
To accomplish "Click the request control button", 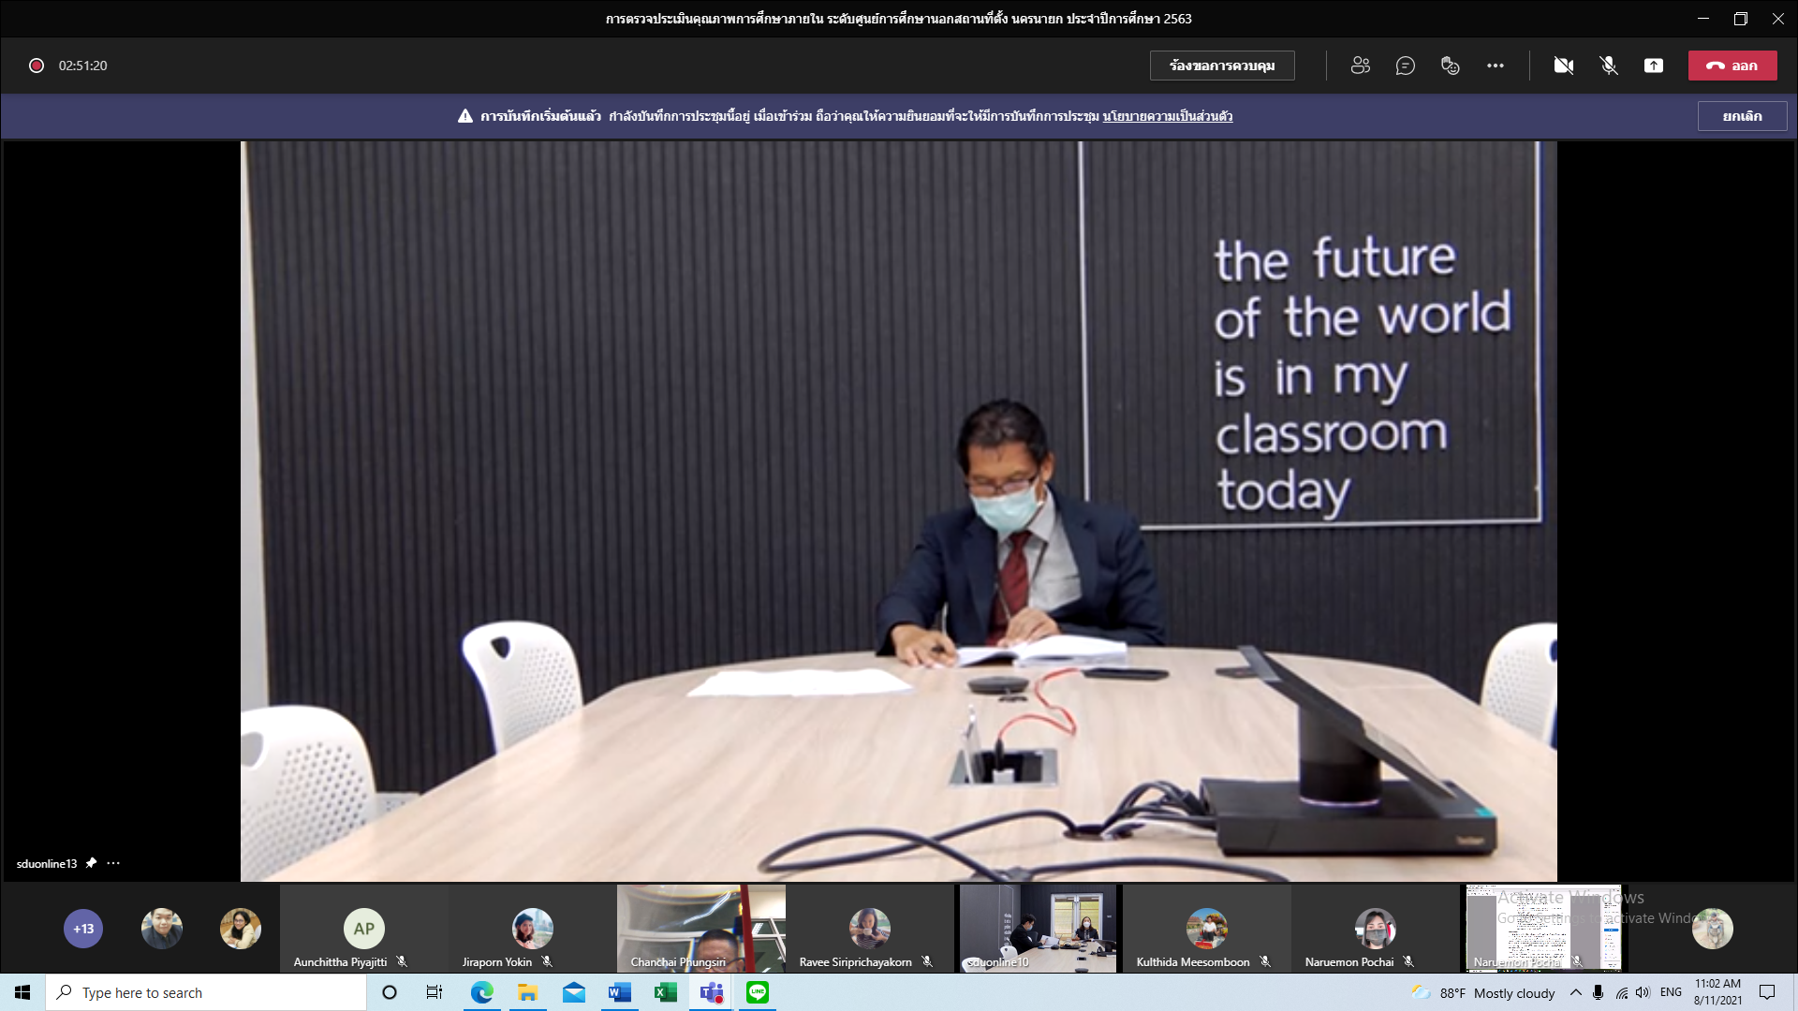I will [x=1222, y=66].
